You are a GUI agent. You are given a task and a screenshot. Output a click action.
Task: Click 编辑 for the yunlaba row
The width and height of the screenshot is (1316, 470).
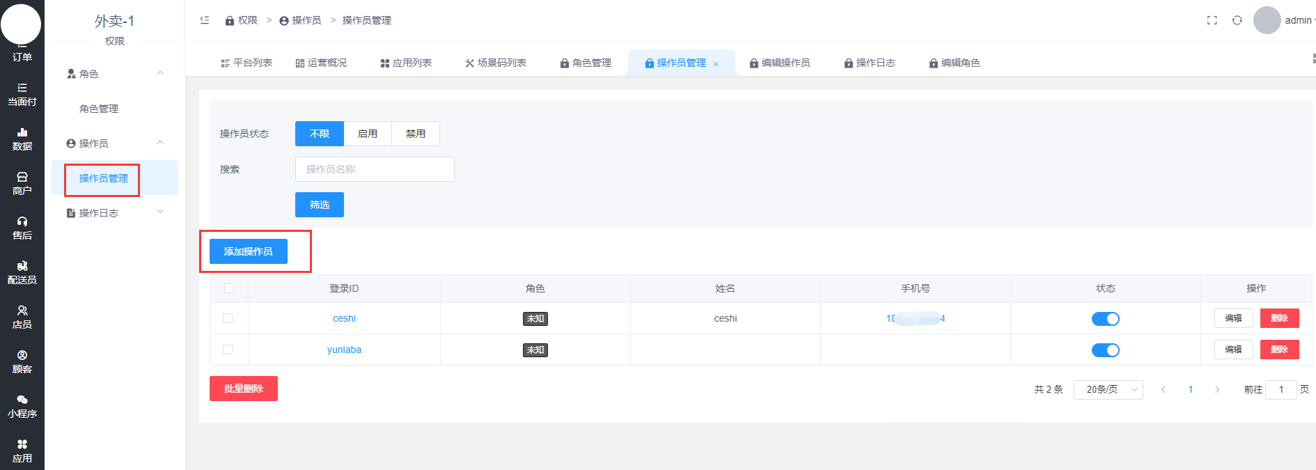coord(1234,350)
